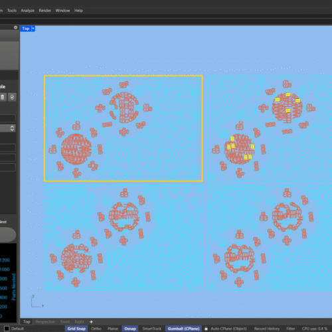Viewport: 332px width, 332px height.
Task: Click the Record History button
Action: (267, 329)
